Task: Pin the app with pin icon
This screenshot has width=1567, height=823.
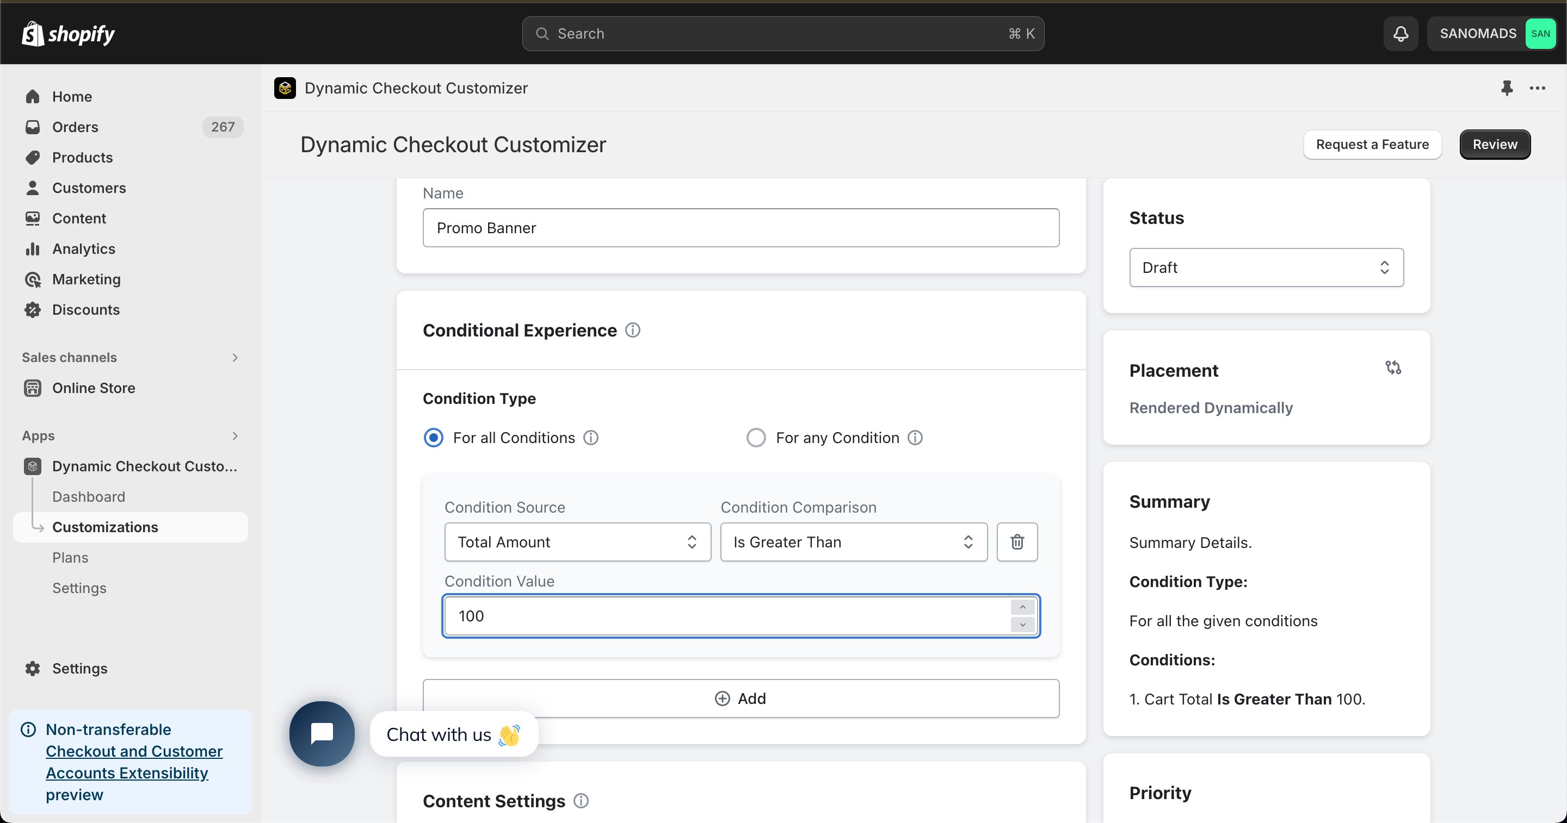Action: point(1507,88)
